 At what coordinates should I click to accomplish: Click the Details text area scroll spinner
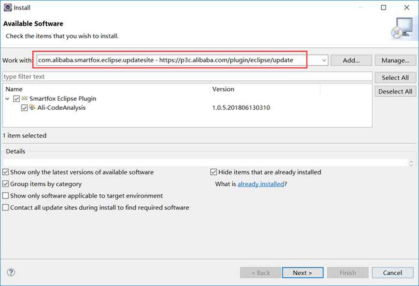pos(411,162)
